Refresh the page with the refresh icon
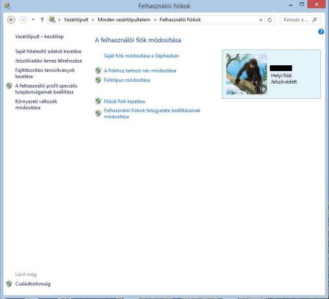Viewport: 329px width, 299px height. [x=270, y=20]
